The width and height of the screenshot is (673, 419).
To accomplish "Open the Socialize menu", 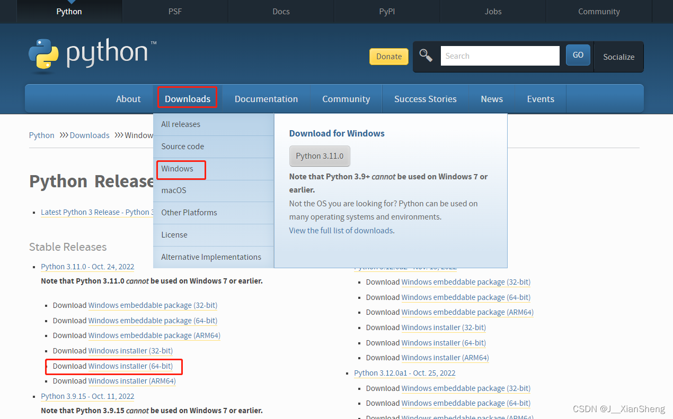I will (x=618, y=57).
